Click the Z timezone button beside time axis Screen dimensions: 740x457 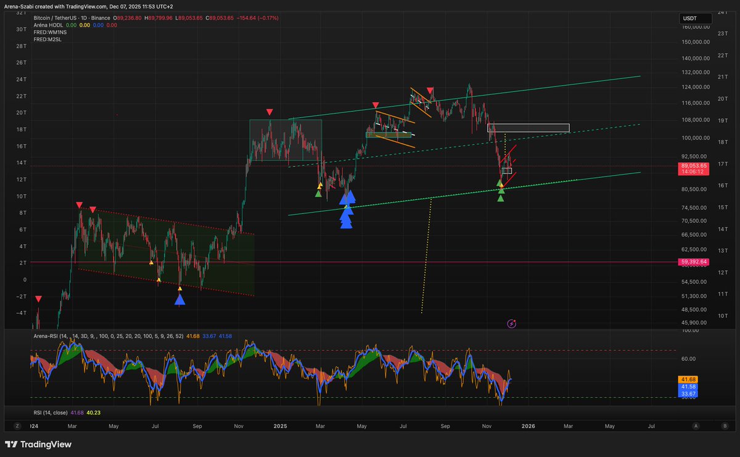click(17, 426)
